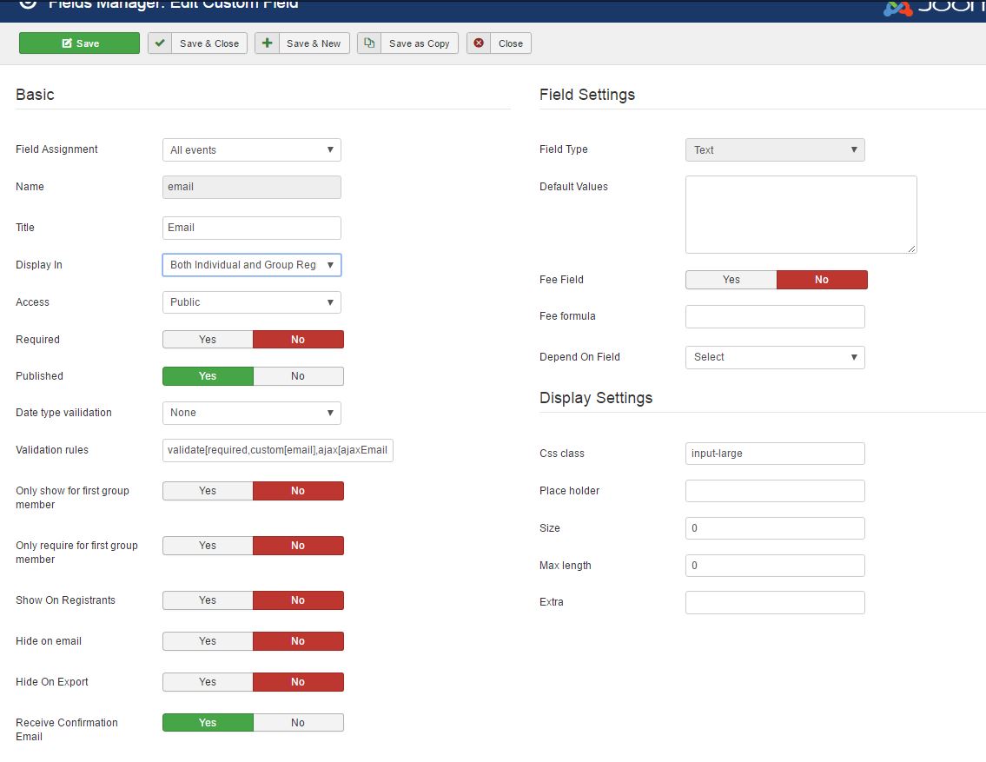The height and width of the screenshot is (762, 986).
Task: Open the Depend On Field dropdown
Action: click(x=774, y=357)
